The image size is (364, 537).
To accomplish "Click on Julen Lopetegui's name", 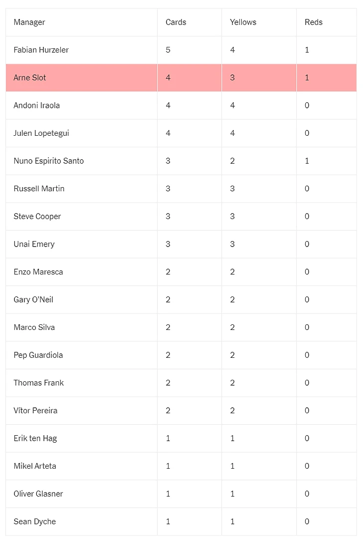I will tap(41, 133).
